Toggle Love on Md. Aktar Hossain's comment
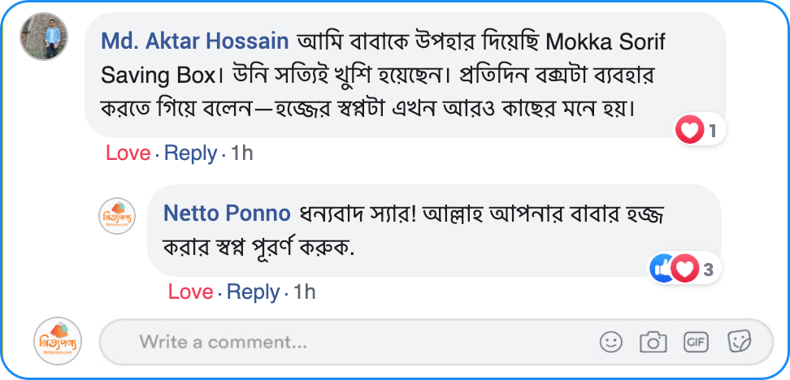The image size is (790, 380). tap(128, 153)
